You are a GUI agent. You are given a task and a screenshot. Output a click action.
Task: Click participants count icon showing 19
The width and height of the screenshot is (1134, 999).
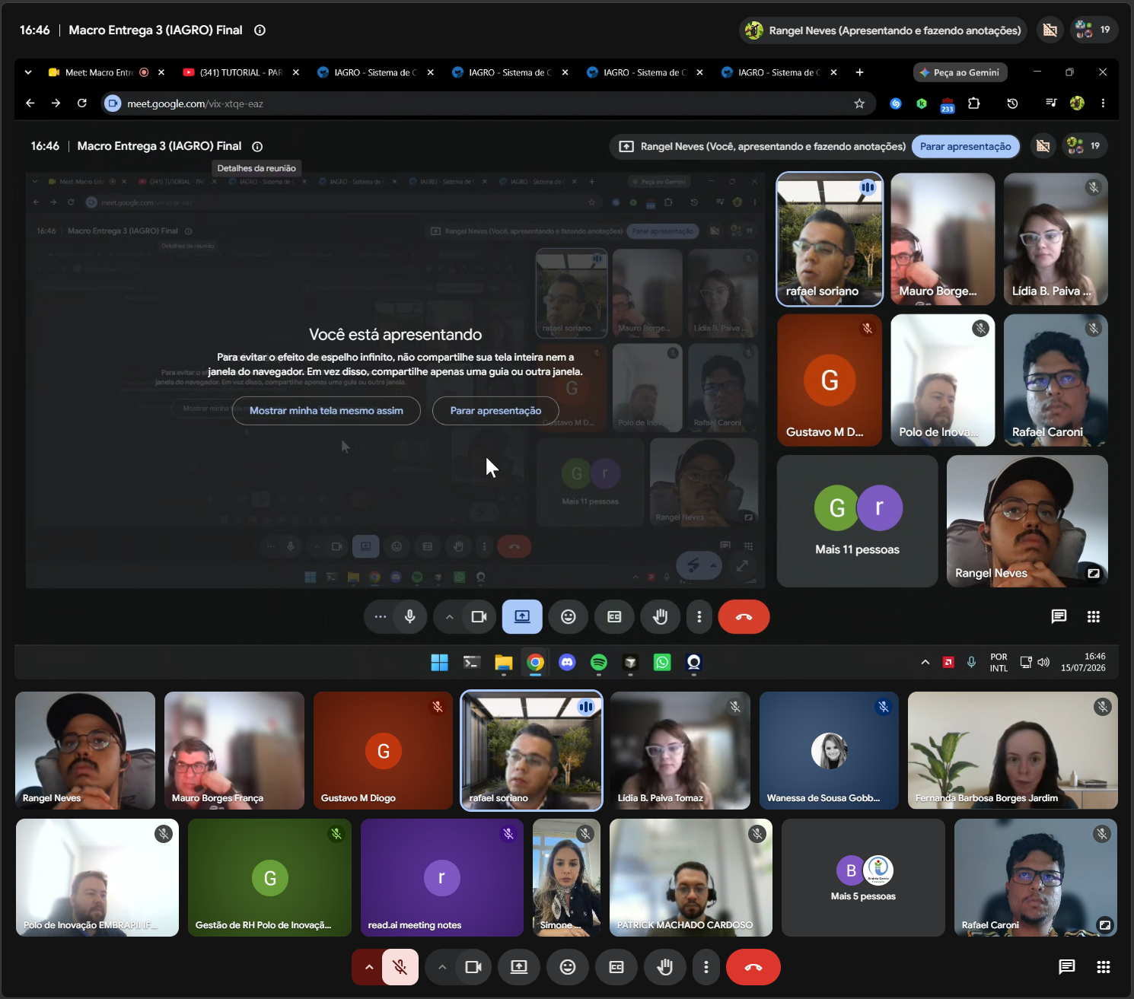pos(1094,30)
